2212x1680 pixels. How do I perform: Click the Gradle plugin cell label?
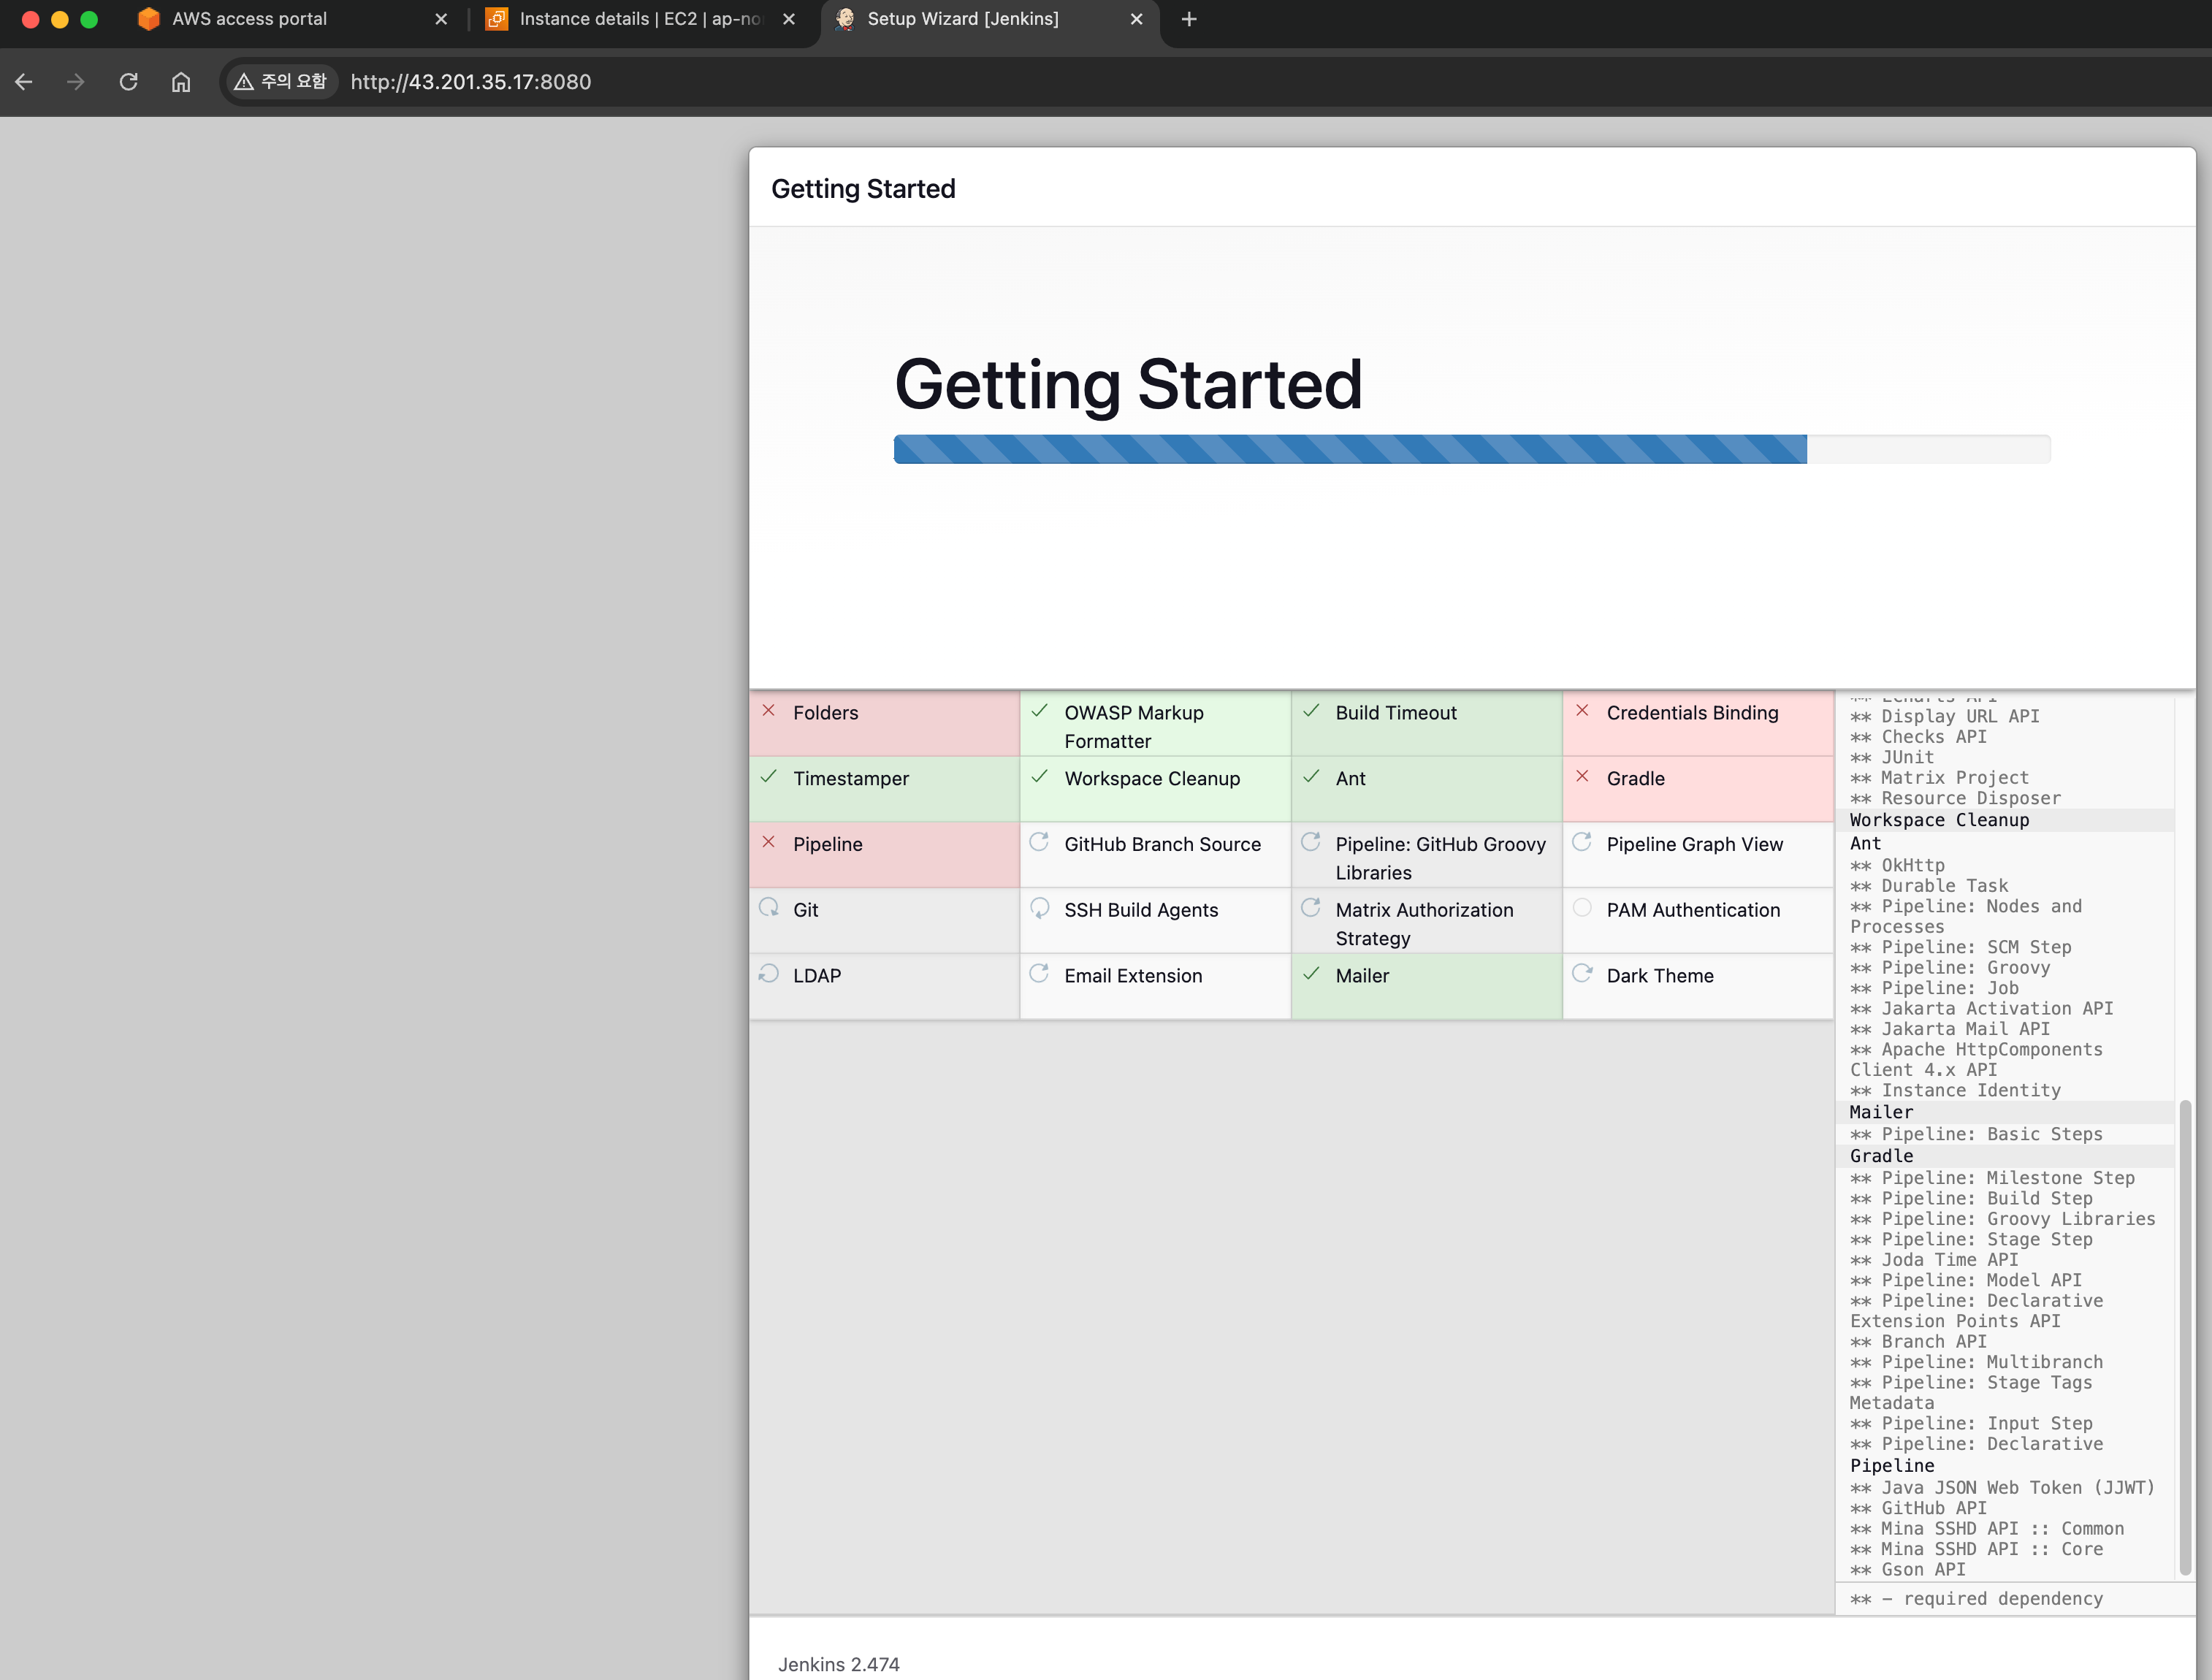click(x=1636, y=779)
